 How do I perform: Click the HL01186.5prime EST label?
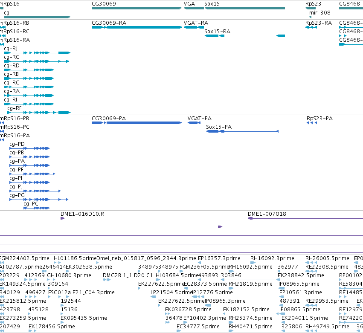click(75, 258)
